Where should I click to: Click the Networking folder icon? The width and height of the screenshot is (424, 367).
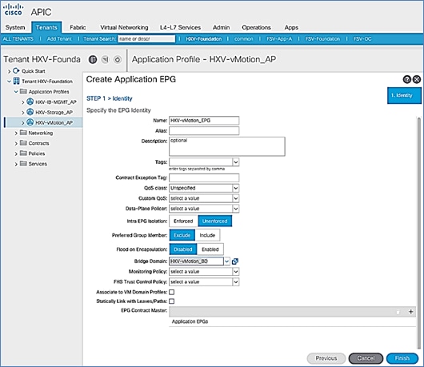point(23,133)
